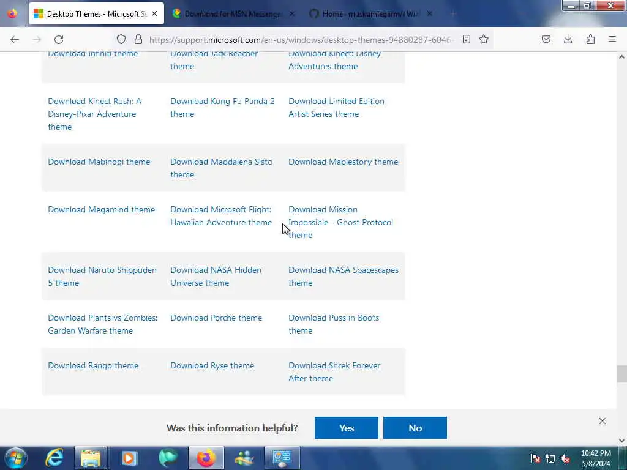The width and height of the screenshot is (627, 470).
Task: Switch to Desktop Themes tab
Action: [96, 13]
